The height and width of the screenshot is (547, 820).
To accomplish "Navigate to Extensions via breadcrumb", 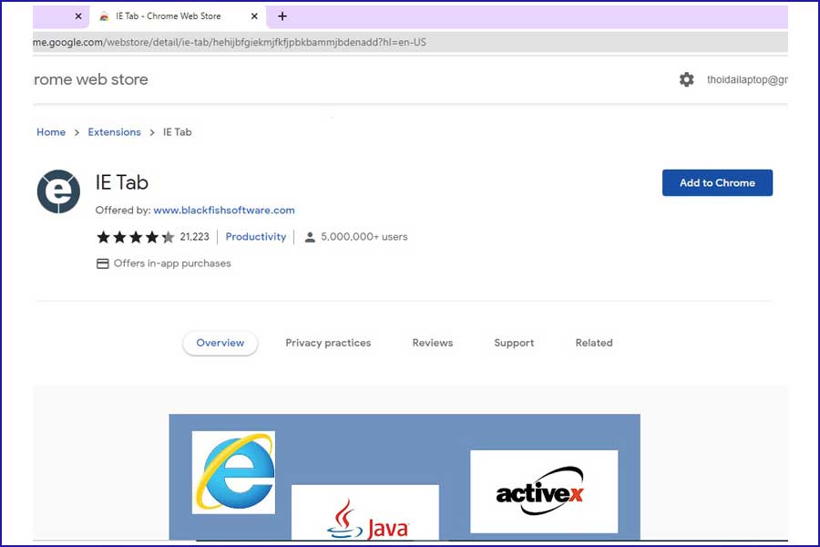I will [114, 131].
